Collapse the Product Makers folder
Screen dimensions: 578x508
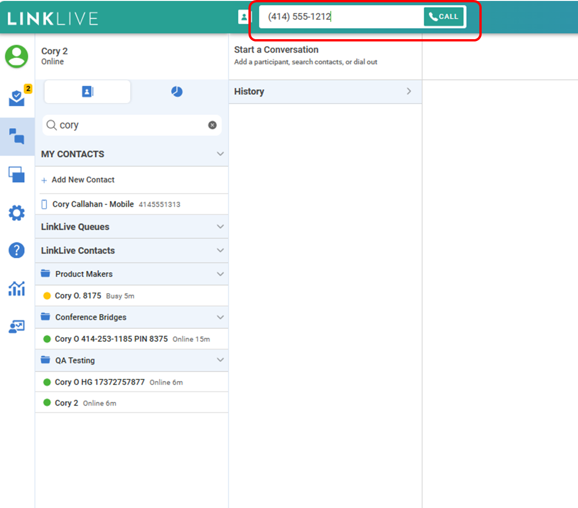click(220, 274)
